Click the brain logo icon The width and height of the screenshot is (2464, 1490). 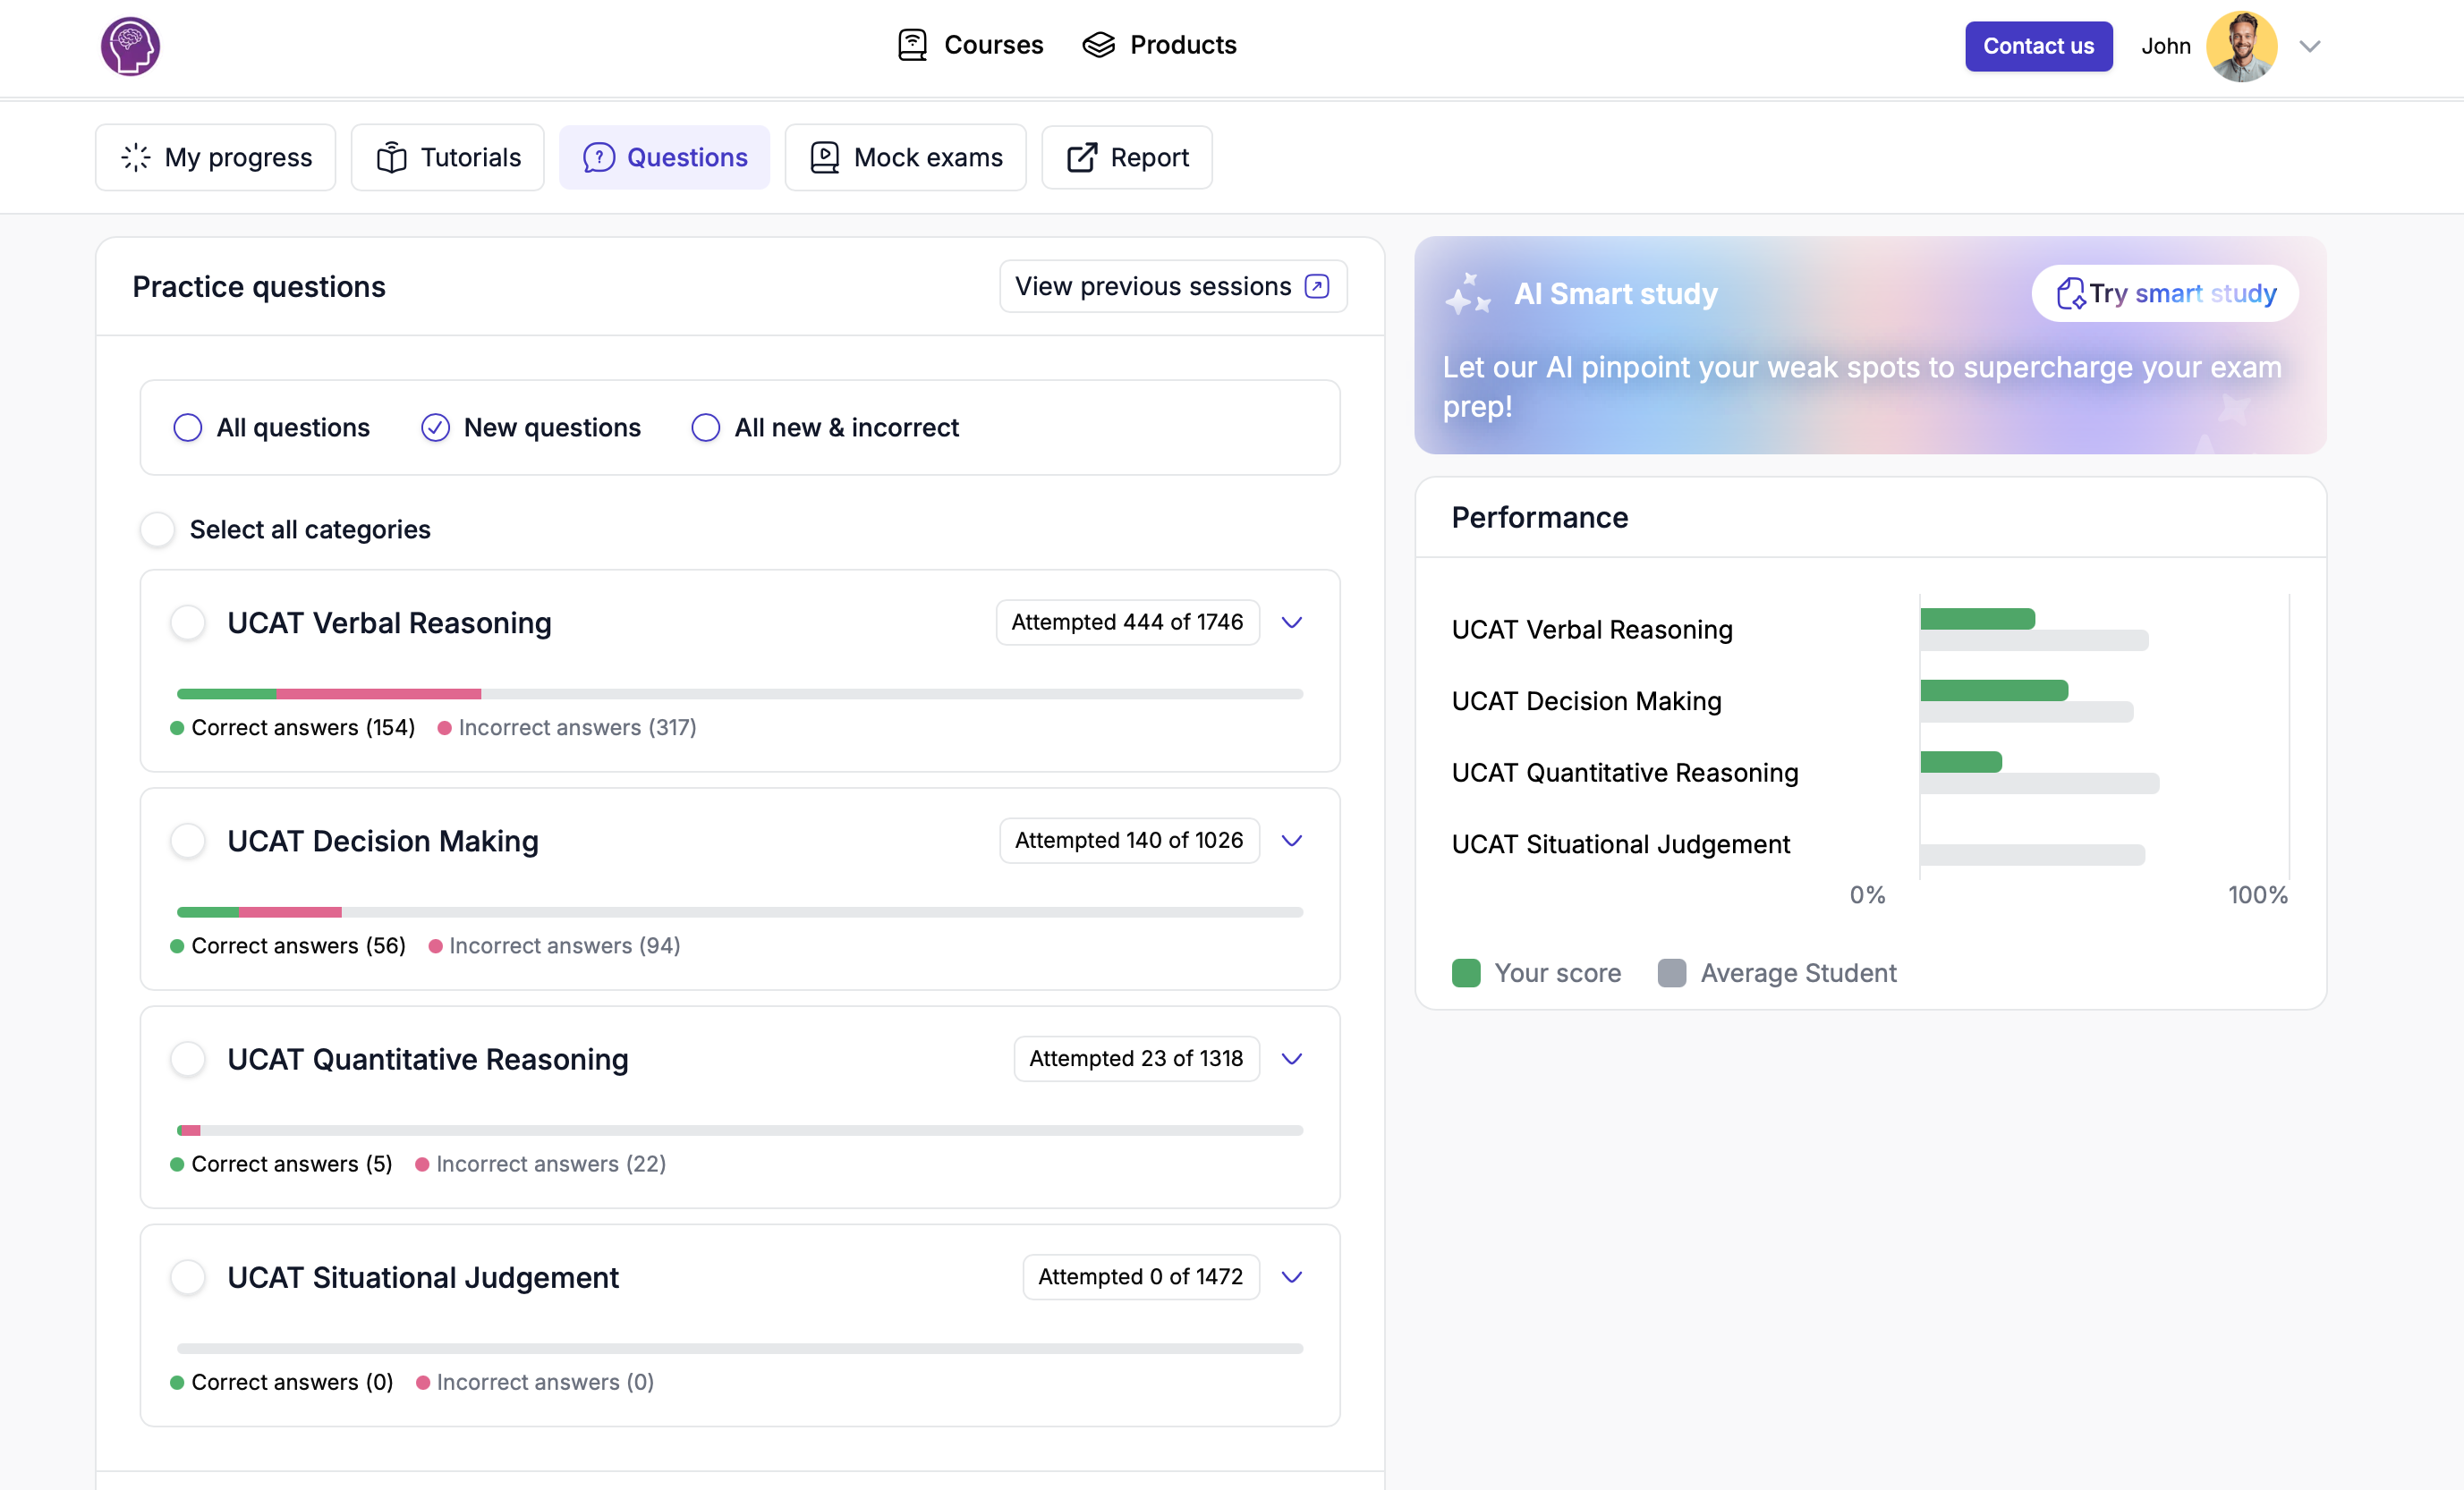[130, 46]
